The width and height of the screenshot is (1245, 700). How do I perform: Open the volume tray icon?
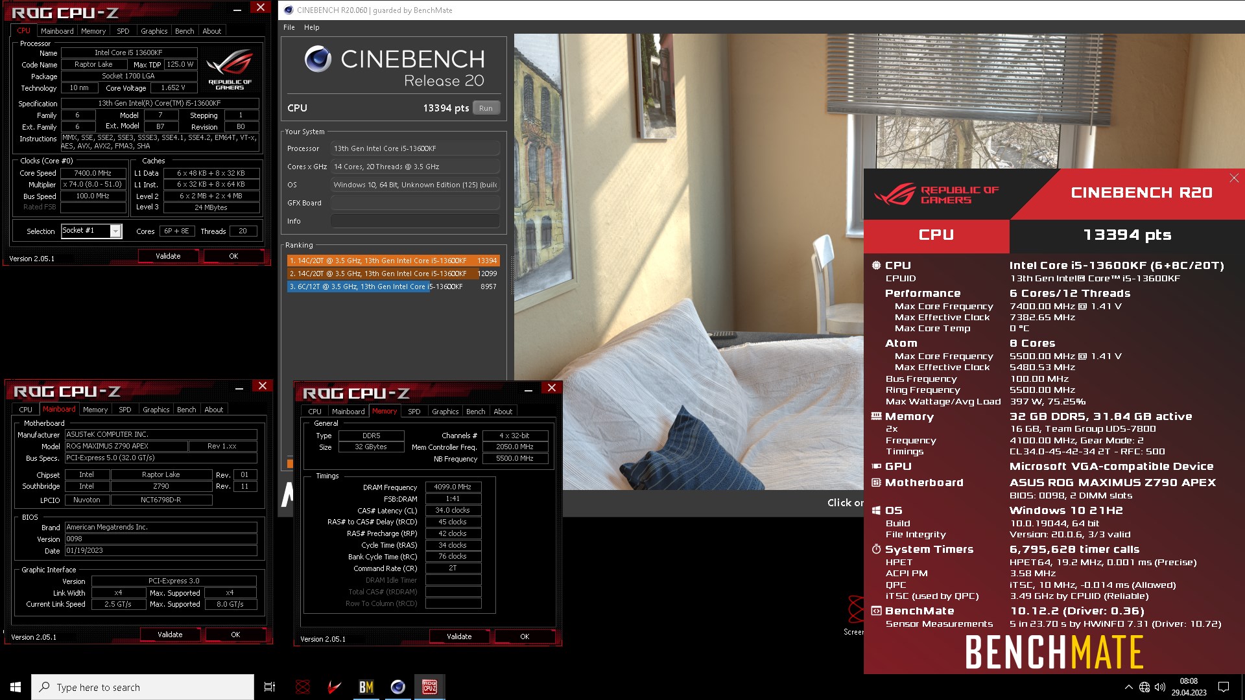click(x=1160, y=687)
